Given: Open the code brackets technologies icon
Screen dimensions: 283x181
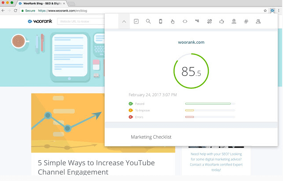Looking at the screenshot, I should (185, 22).
